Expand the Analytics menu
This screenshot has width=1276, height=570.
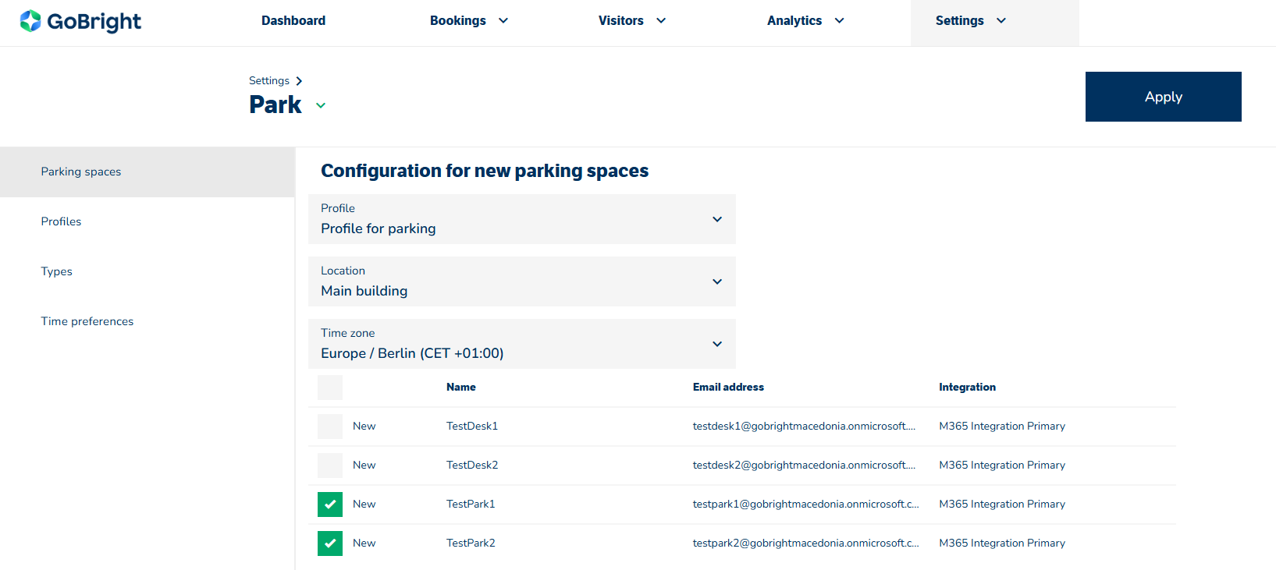point(805,21)
